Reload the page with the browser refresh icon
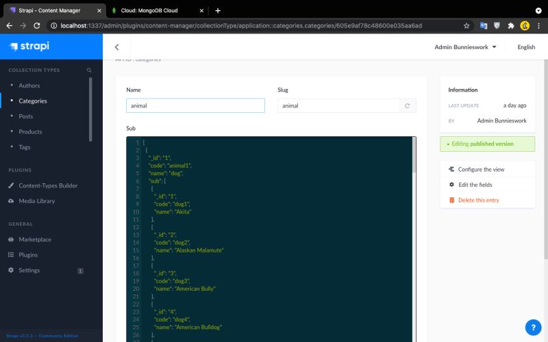Viewport: 548px width, 342px height. (x=37, y=25)
